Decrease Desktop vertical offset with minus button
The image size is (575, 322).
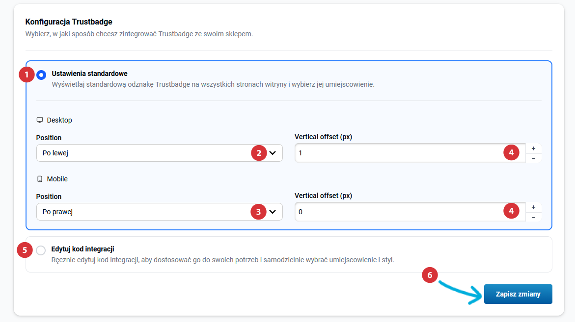click(x=533, y=158)
